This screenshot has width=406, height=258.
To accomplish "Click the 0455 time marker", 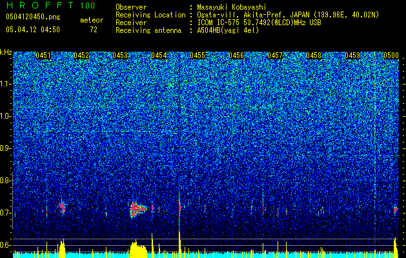I will 198,55.
